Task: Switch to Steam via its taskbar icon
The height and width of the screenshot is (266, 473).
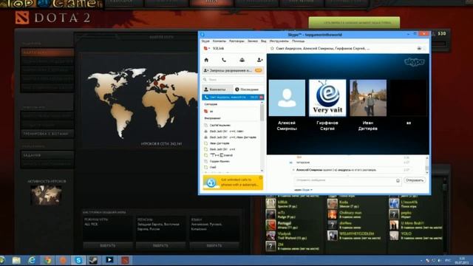Action: pyautogui.click(x=94, y=260)
